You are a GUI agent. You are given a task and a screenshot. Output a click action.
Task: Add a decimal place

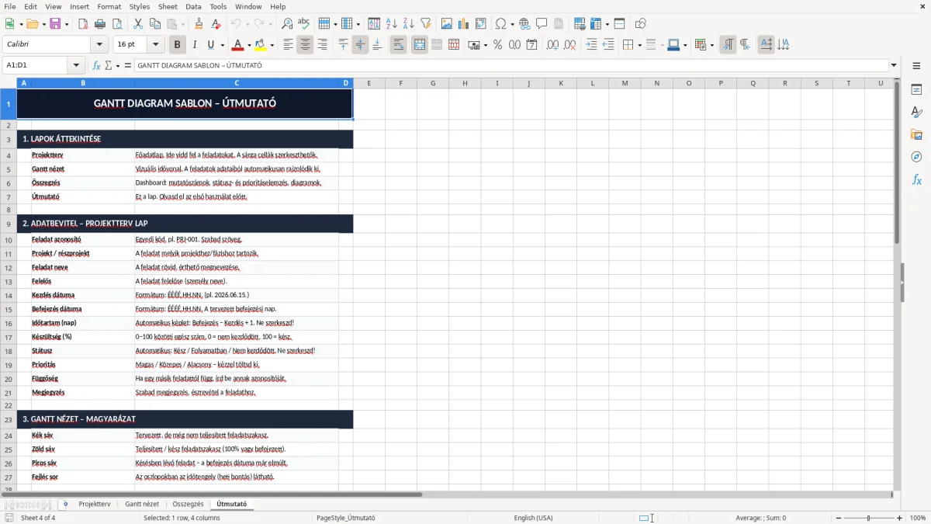pyautogui.click(x=552, y=45)
